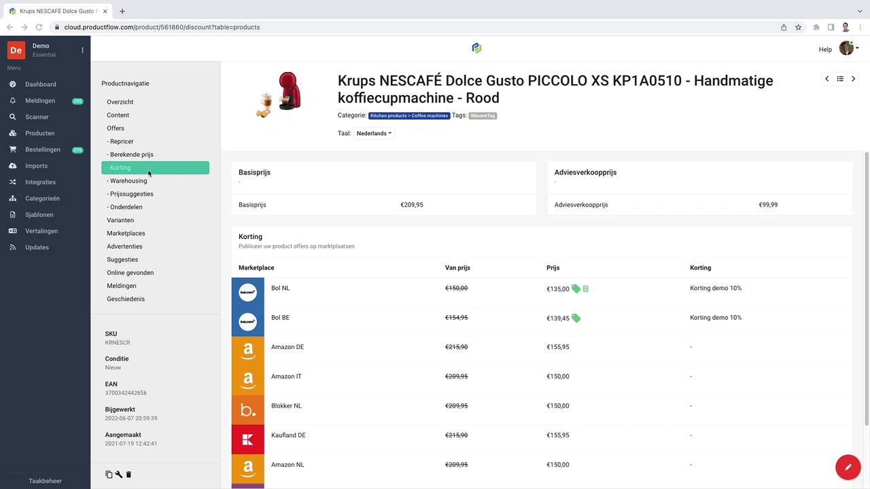Open the Dashboard sidebar item

click(x=41, y=84)
